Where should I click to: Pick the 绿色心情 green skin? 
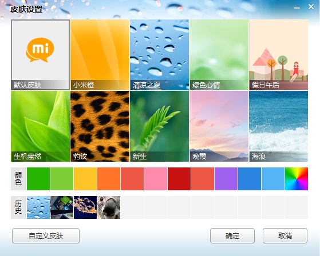[219, 55]
